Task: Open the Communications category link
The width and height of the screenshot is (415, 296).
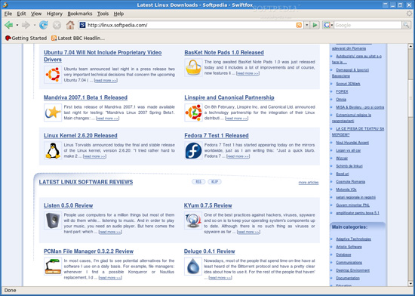Action: (x=349, y=262)
